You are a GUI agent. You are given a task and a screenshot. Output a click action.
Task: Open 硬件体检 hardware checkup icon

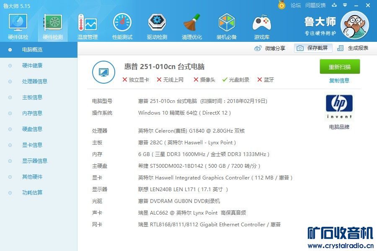tap(18, 26)
